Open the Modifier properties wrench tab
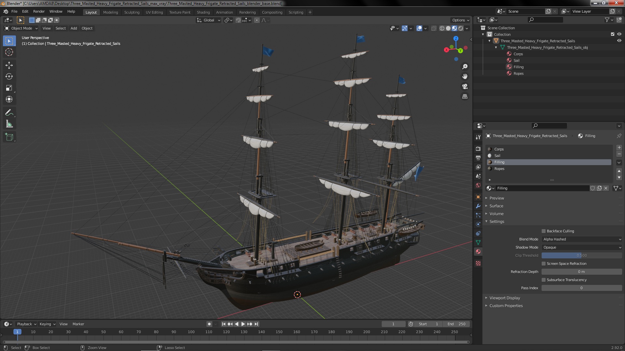The image size is (625, 351). 478,206
